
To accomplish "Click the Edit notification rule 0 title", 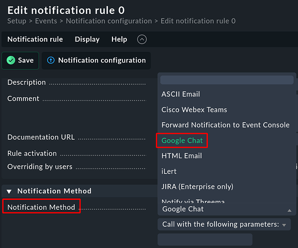I will (66, 10).
